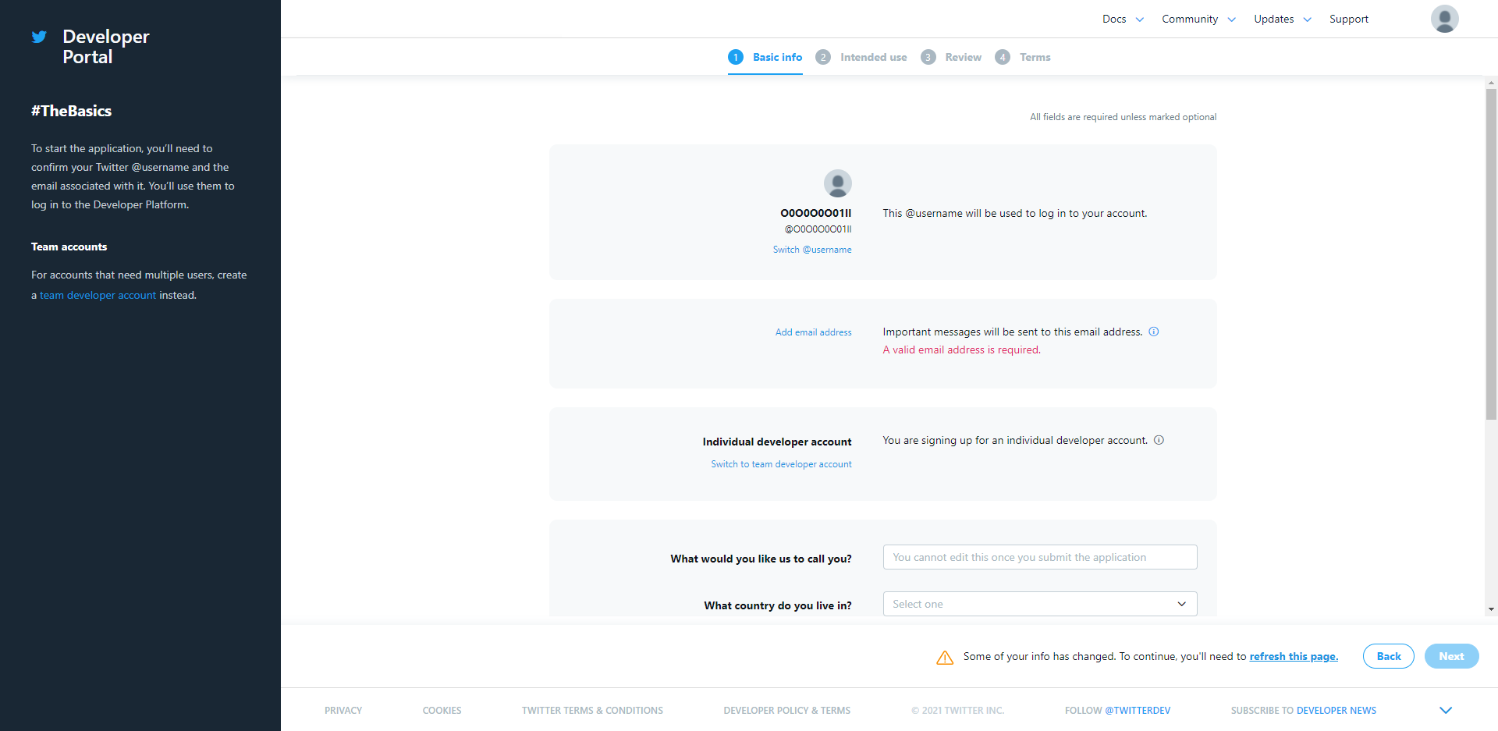Open the Cookies footer link
Screen dimensions: 1498x731
click(x=442, y=711)
